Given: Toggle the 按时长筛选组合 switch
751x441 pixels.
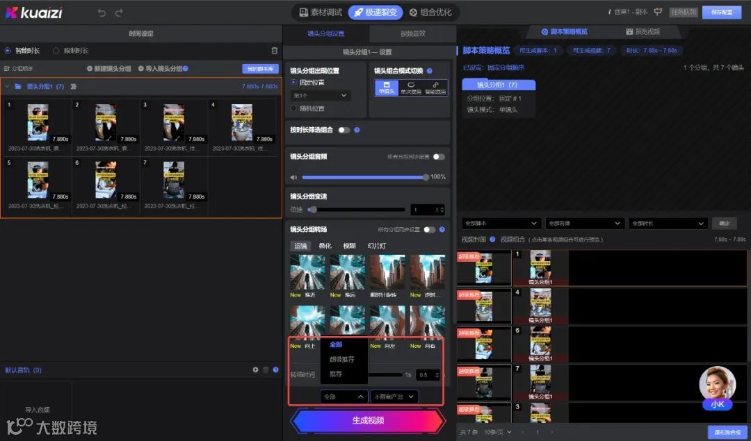Looking at the screenshot, I should (344, 130).
